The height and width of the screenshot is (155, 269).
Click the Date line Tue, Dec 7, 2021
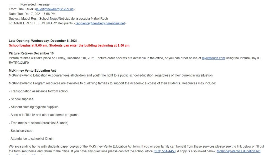32,14
